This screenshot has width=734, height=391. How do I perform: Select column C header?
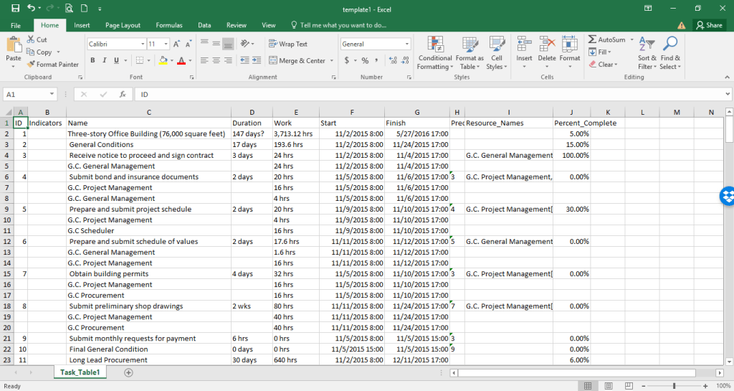(149, 113)
